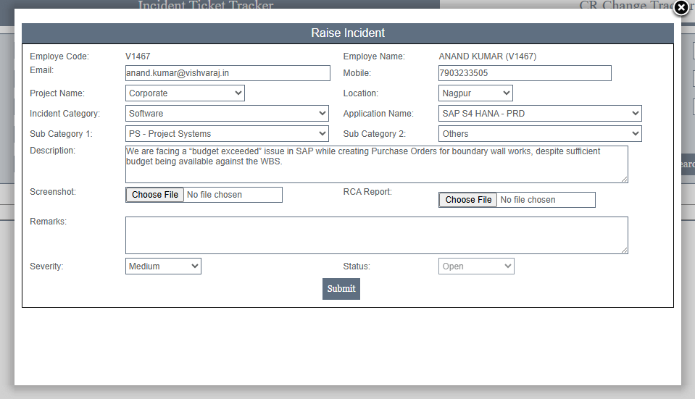This screenshot has height=399, width=695.
Task: Click into the Email input field
Action: click(x=227, y=73)
